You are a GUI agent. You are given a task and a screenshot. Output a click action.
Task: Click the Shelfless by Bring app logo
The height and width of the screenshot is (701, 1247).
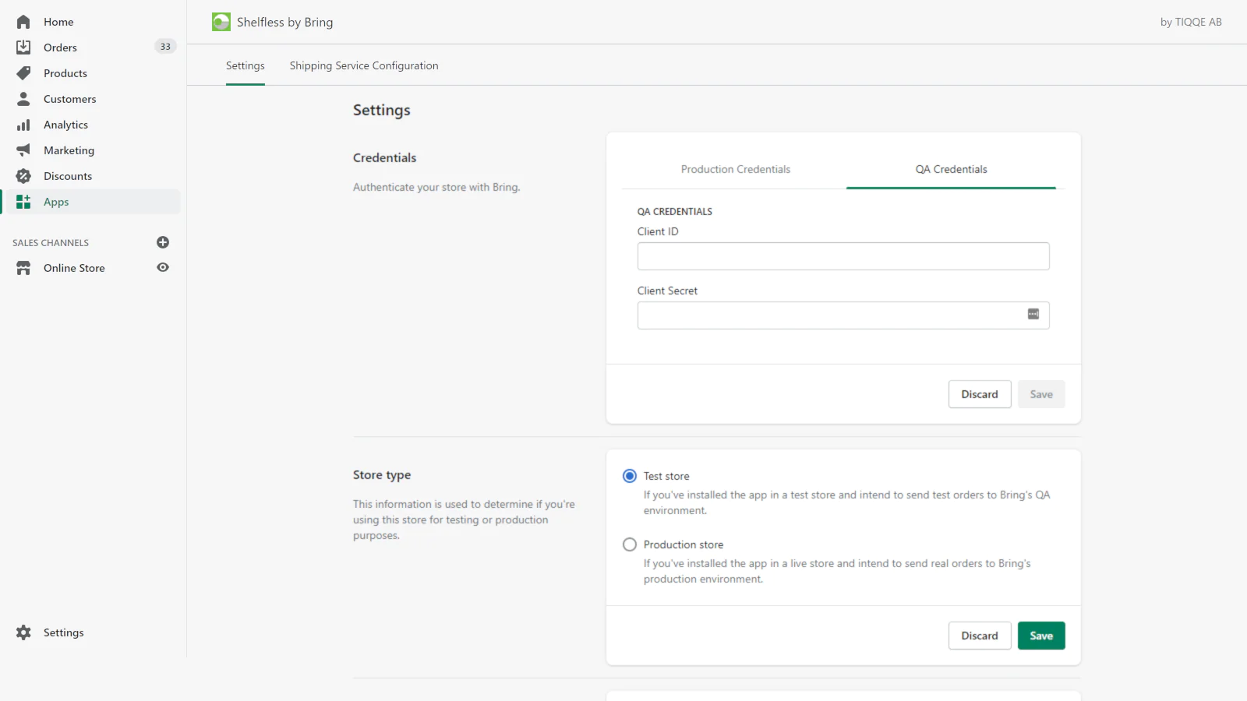coord(221,22)
